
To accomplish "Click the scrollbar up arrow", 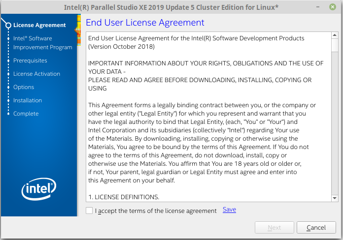I will coord(335,36).
